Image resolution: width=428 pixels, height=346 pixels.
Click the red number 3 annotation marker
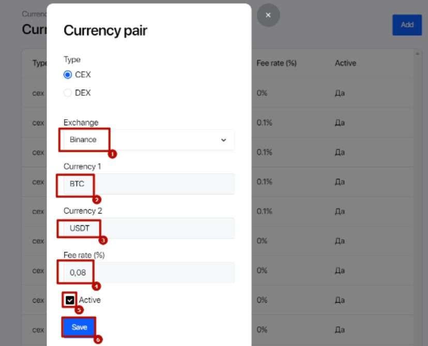pos(103,240)
